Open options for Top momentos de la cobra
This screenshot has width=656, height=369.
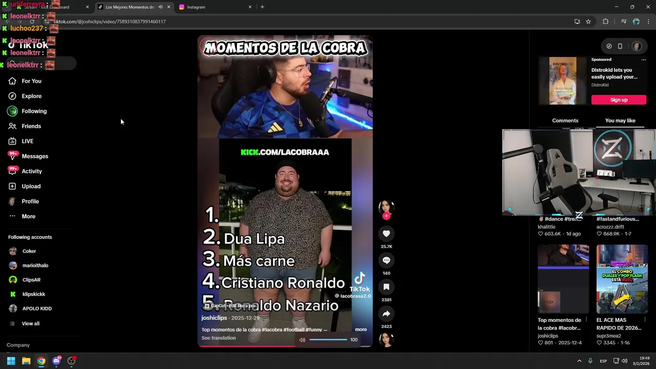pyautogui.click(x=586, y=320)
